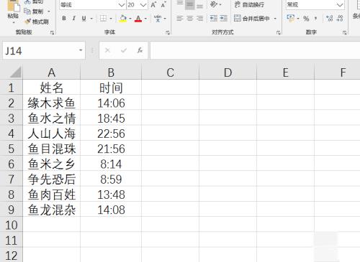The height and width of the screenshot is (262, 360).
Task: Click the decrease decimal places icon
Action: 340,18
